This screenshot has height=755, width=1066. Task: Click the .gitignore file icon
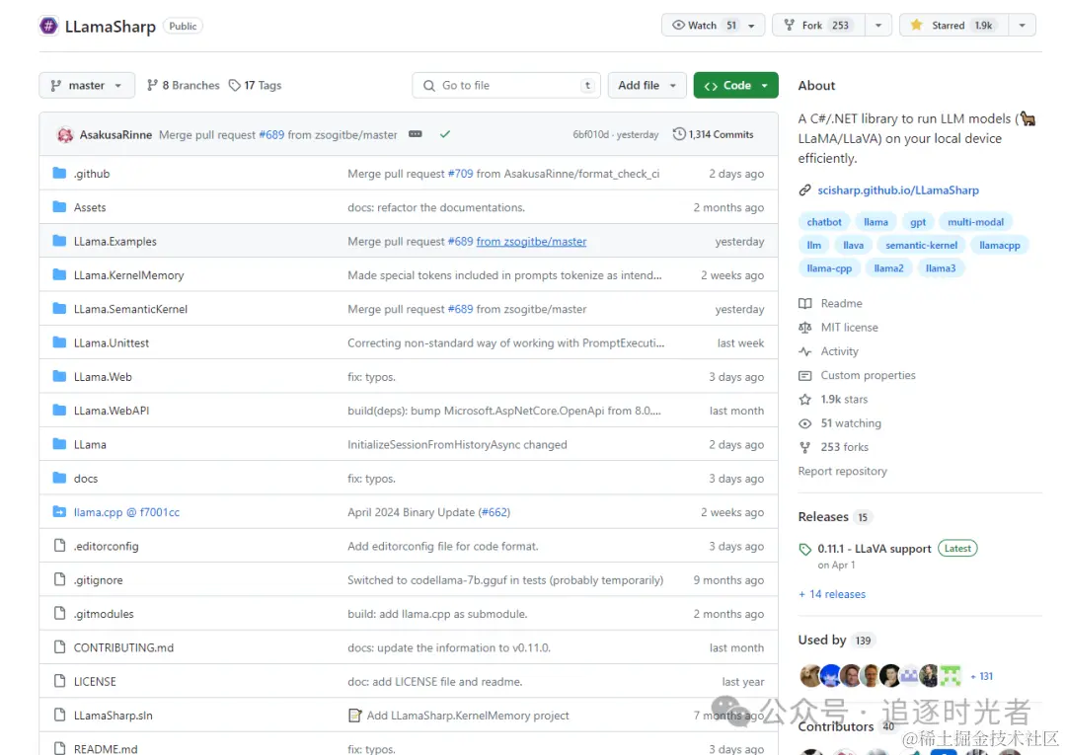click(x=60, y=579)
